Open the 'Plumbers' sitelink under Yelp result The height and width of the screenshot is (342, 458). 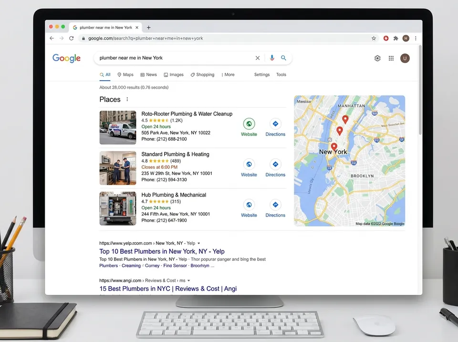tap(108, 266)
